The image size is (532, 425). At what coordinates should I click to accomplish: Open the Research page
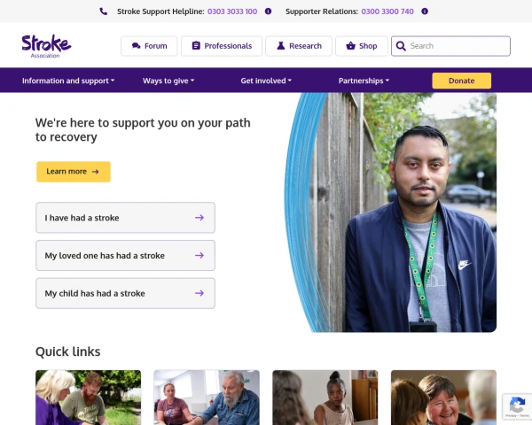pyautogui.click(x=299, y=46)
